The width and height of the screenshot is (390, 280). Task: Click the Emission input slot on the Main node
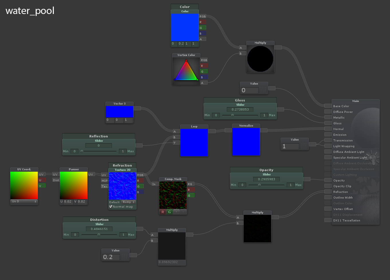pos(328,135)
